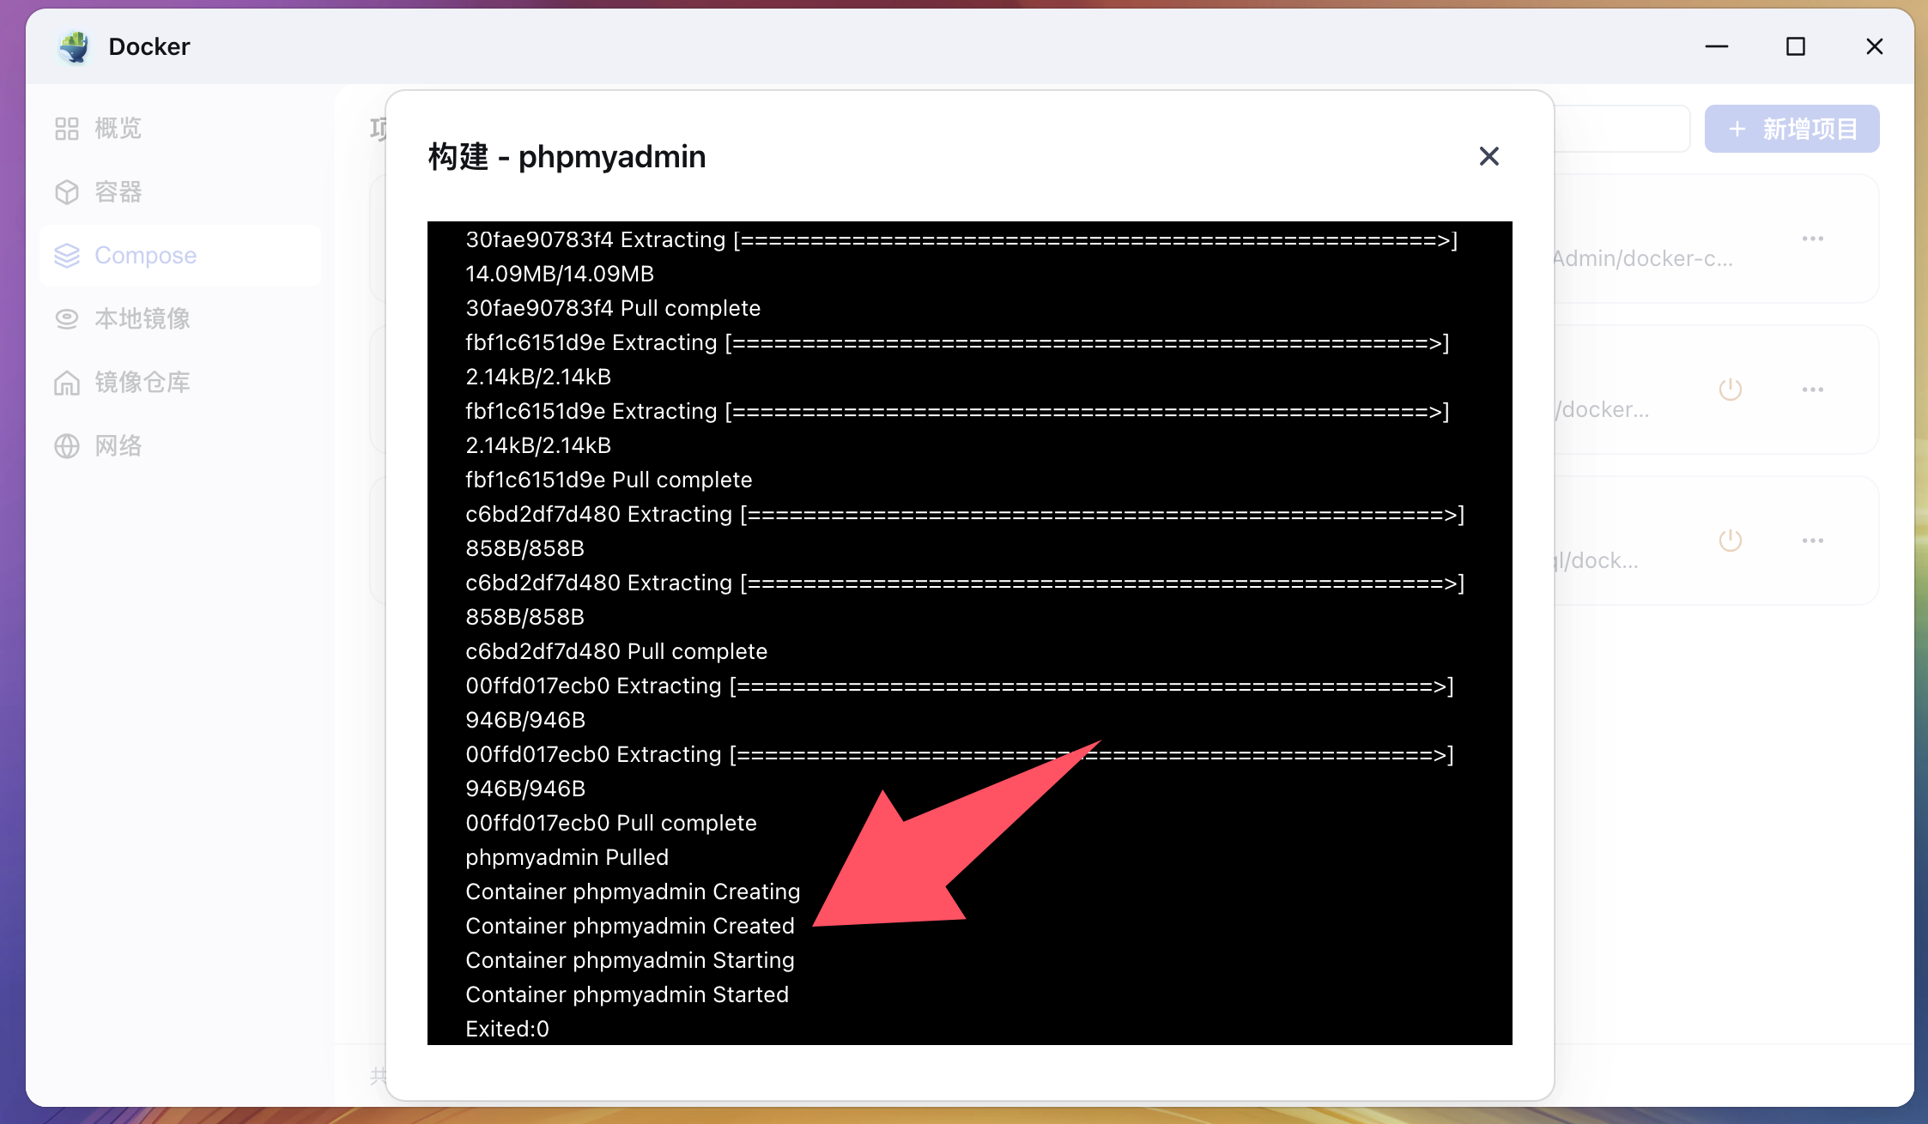Screen dimensions: 1928x1124
Task: Click the 容器 container cube icon
Action: (x=67, y=192)
